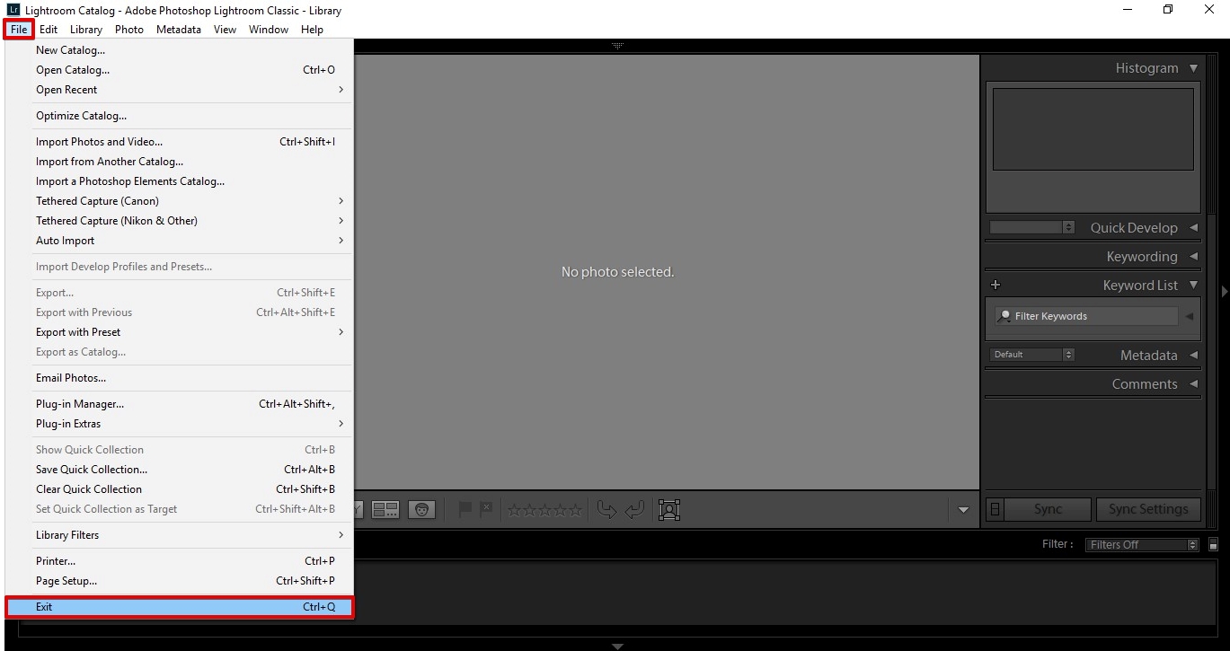Click the rotate counter-clockwise arrow icon

pos(607,510)
